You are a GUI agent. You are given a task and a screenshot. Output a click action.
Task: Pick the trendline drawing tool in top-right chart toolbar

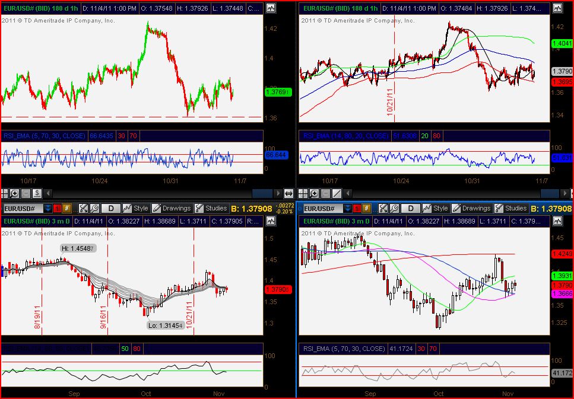(337, 193)
